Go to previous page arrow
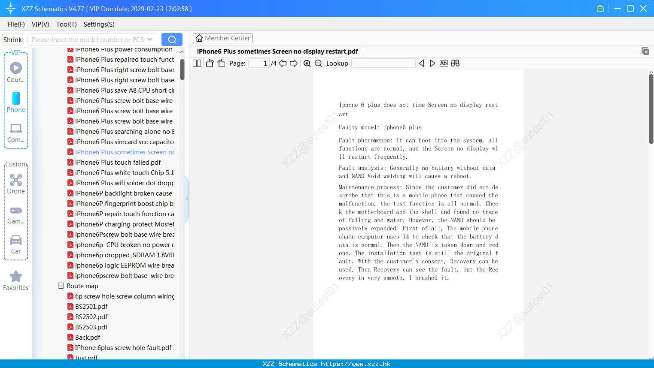The height and width of the screenshot is (368, 654). pyautogui.click(x=283, y=63)
